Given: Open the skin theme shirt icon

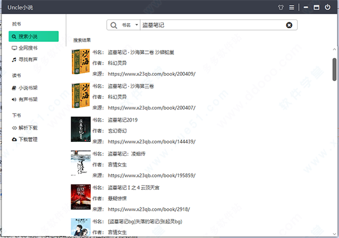Looking at the screenshot, I should tap(281, 7).
